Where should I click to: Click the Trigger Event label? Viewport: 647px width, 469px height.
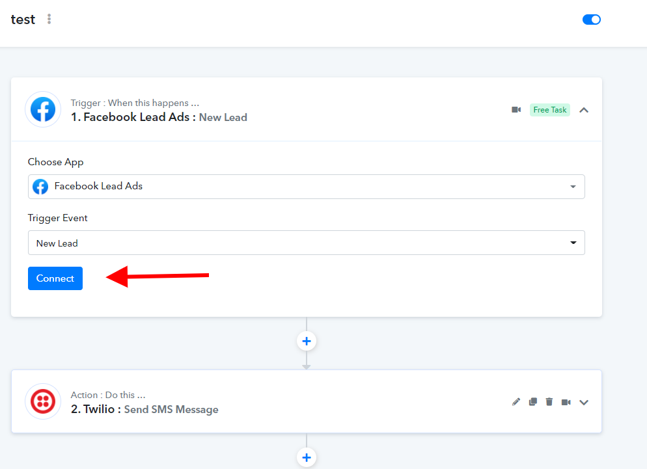[57, 218]
